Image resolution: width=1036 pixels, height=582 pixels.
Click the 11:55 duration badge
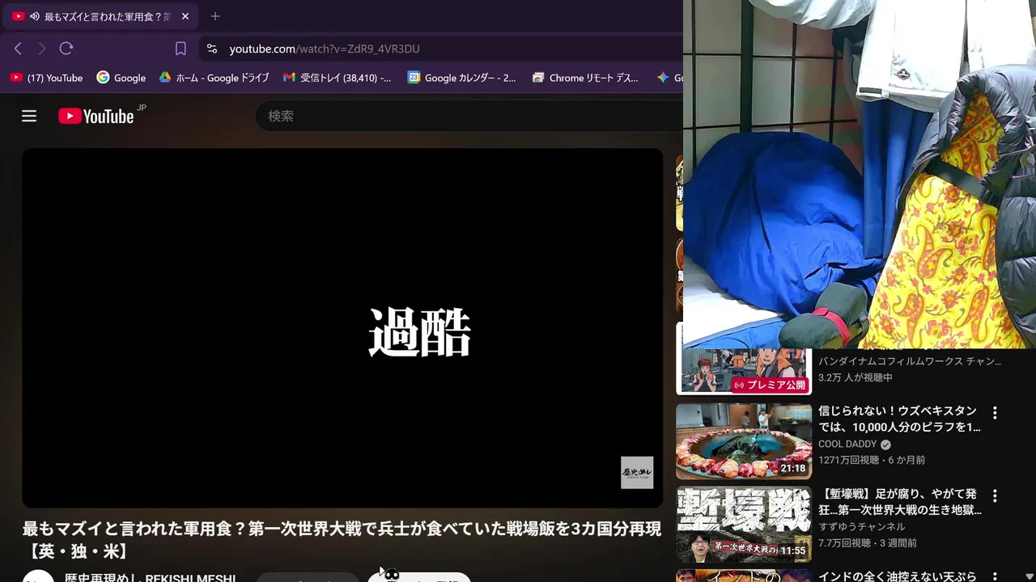(792, 551)
